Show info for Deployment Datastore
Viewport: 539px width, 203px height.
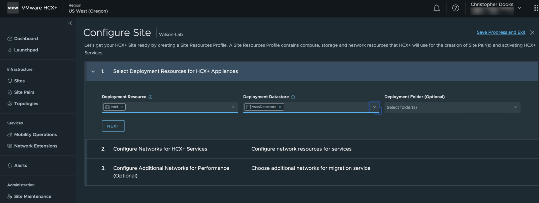293,97
